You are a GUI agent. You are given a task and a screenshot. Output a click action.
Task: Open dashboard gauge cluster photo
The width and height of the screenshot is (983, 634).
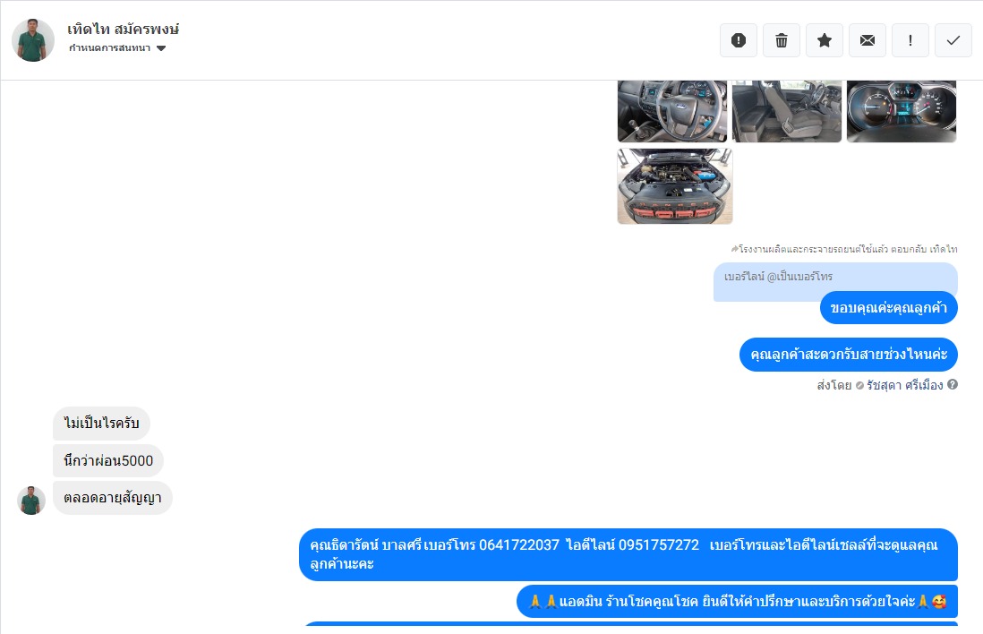click(902, 111)
